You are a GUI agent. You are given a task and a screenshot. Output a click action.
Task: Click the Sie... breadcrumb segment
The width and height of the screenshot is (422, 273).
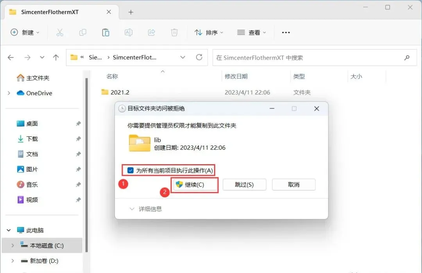click(95, 57)
